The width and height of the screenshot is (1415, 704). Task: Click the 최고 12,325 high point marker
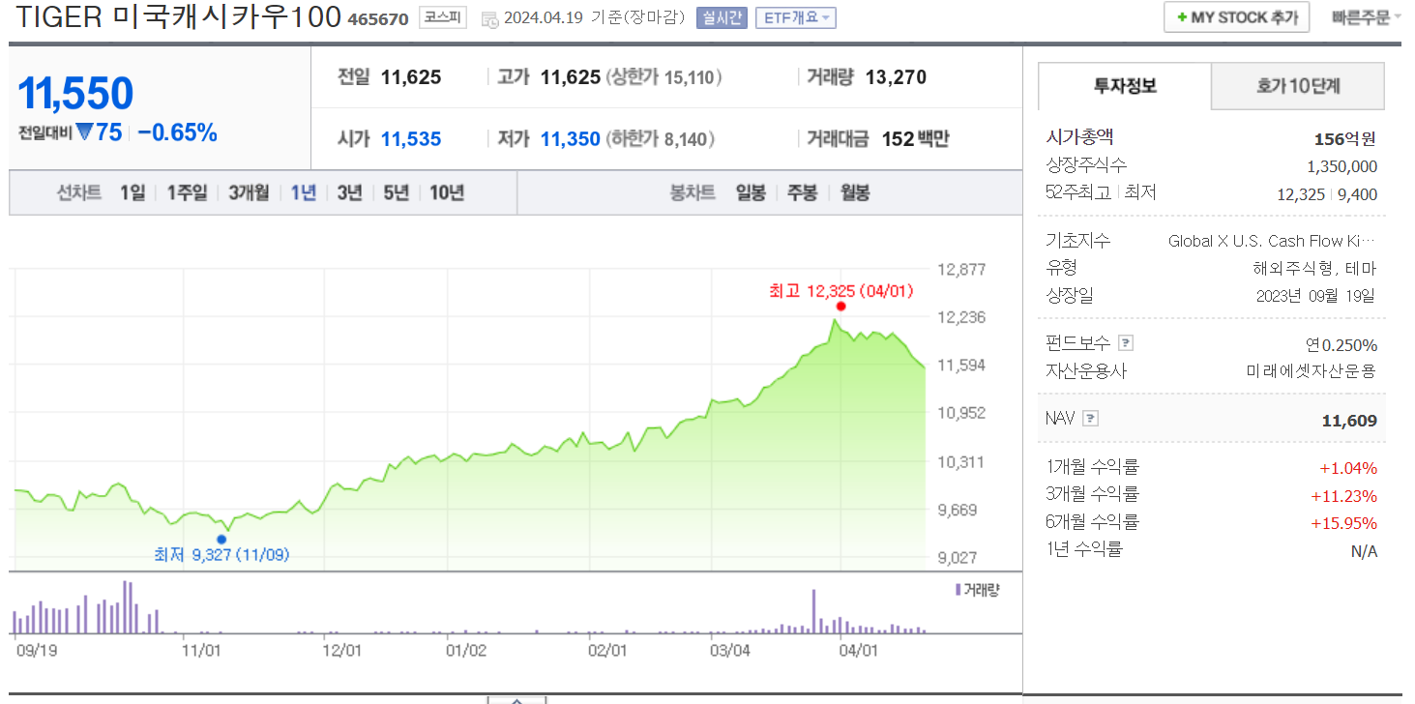click(840, 306)
